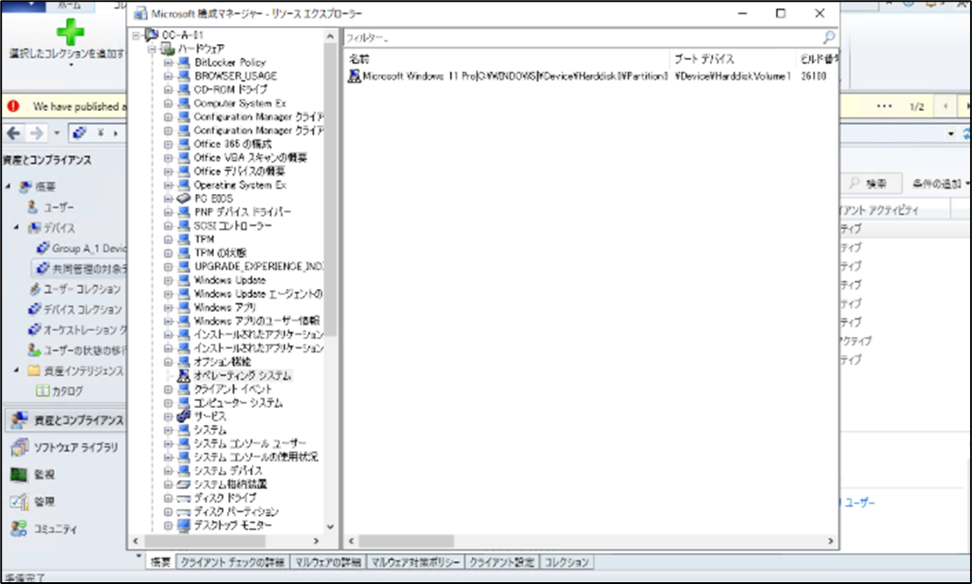Collapse the ハードウェア tree node
Screen dimensions: 972x584
click(151, 48)
